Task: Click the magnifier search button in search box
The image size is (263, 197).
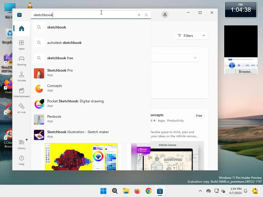Action: point(146,15)
